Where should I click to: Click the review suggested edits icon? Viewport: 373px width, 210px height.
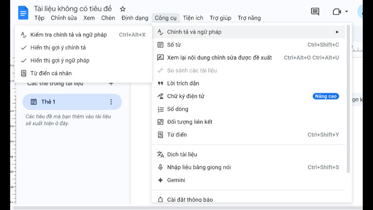tap(160, 57)
